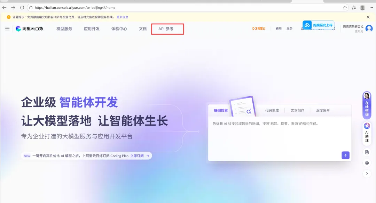Screen dimensions: 376x203
Task: Click the 立即订阅 link
Action: 137,156
